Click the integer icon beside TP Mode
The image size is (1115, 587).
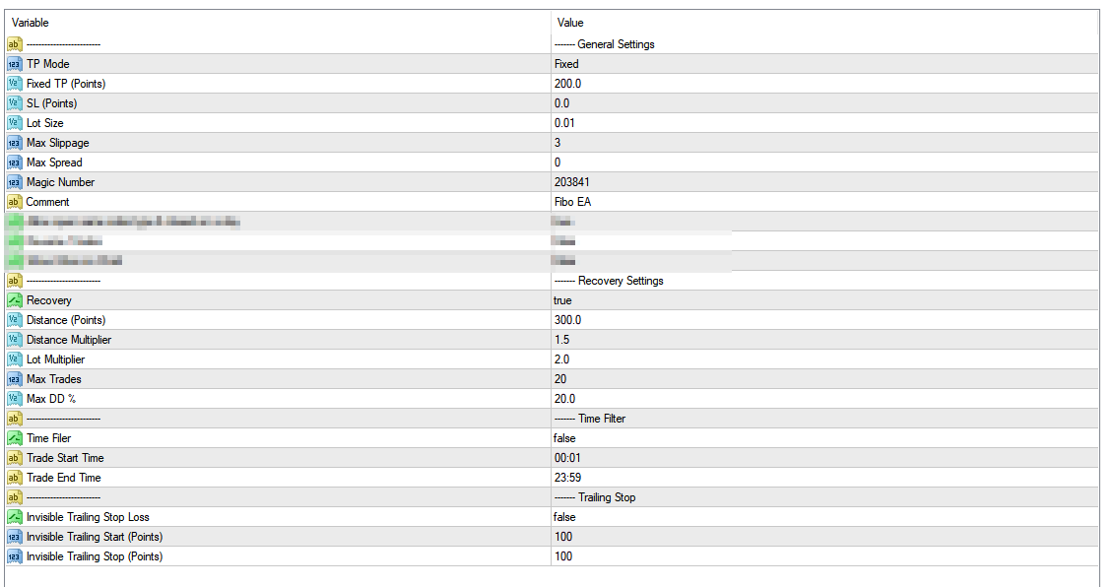point(14,64)
